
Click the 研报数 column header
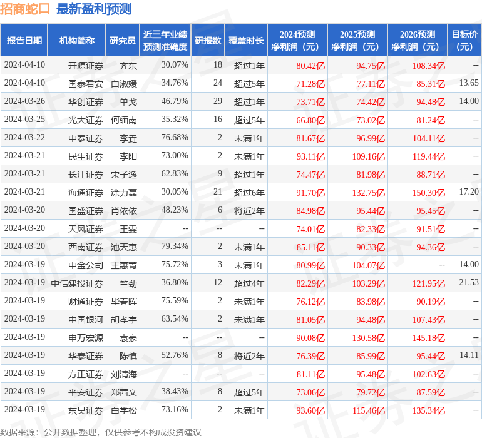[208, 40]
